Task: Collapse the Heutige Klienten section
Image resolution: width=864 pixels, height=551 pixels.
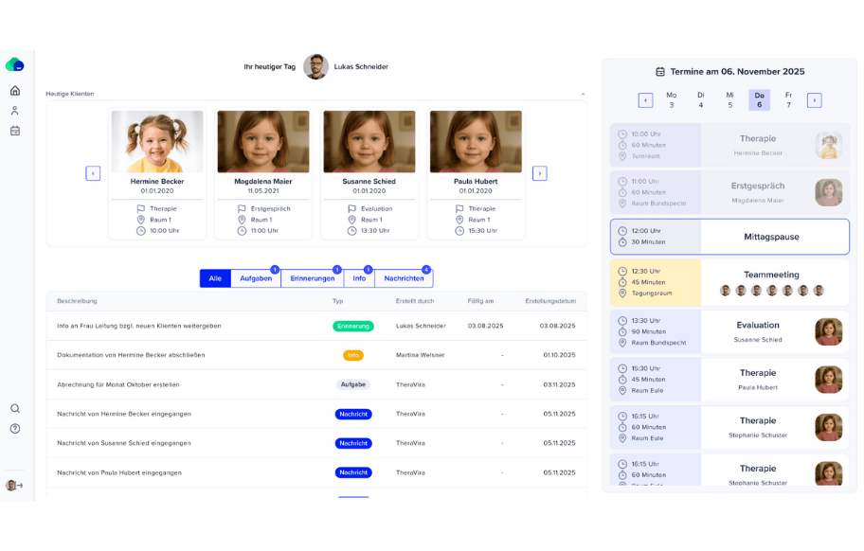Action: tap(583, 94)
